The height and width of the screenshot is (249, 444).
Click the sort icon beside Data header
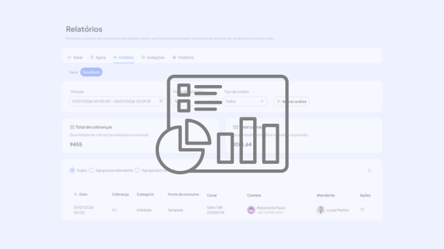(x=76, y=194)
